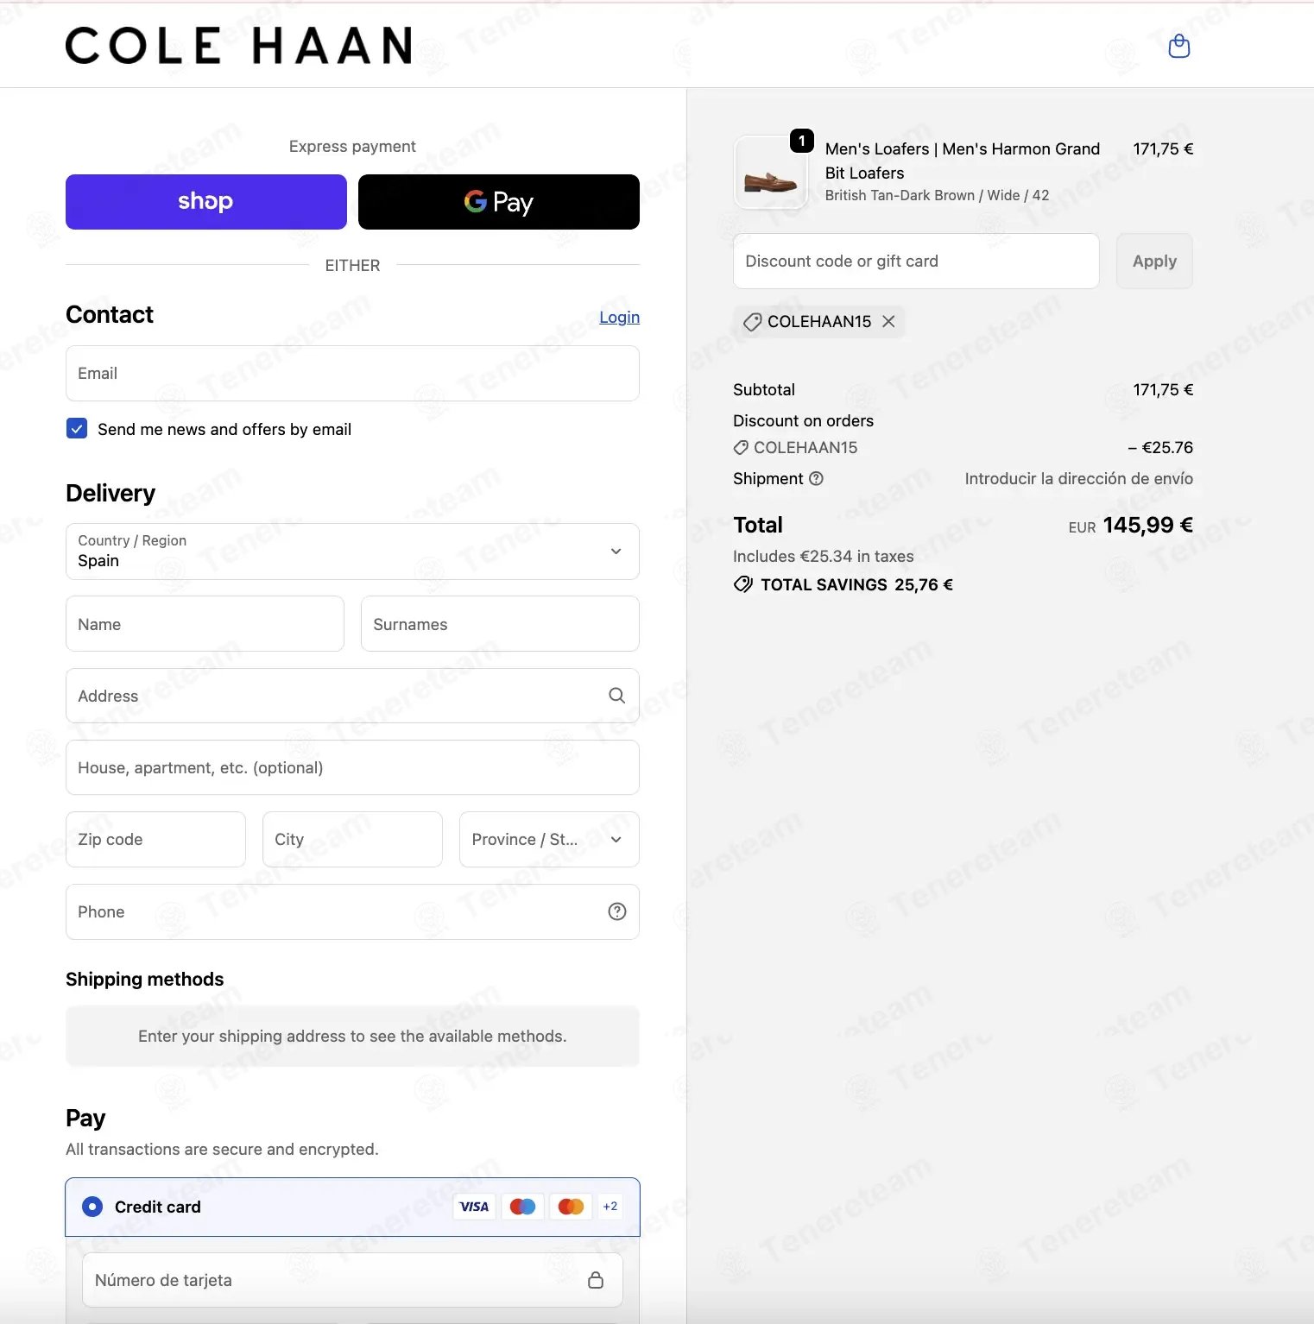Pay with Google Pay button
Viewport: 1314px width, 1324px height.
coord(499,202)
